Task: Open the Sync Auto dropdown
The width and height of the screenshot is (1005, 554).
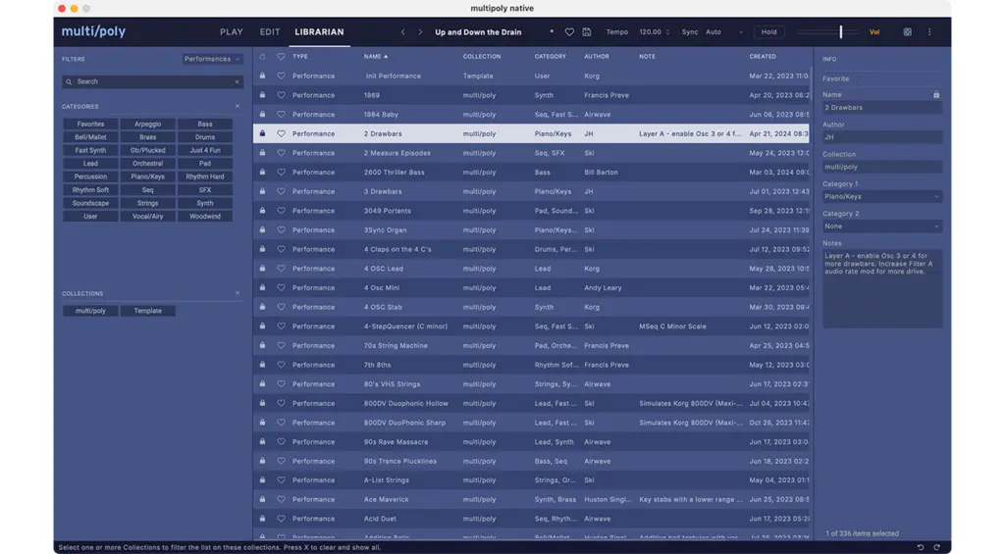Action: (x=724, y=32)
